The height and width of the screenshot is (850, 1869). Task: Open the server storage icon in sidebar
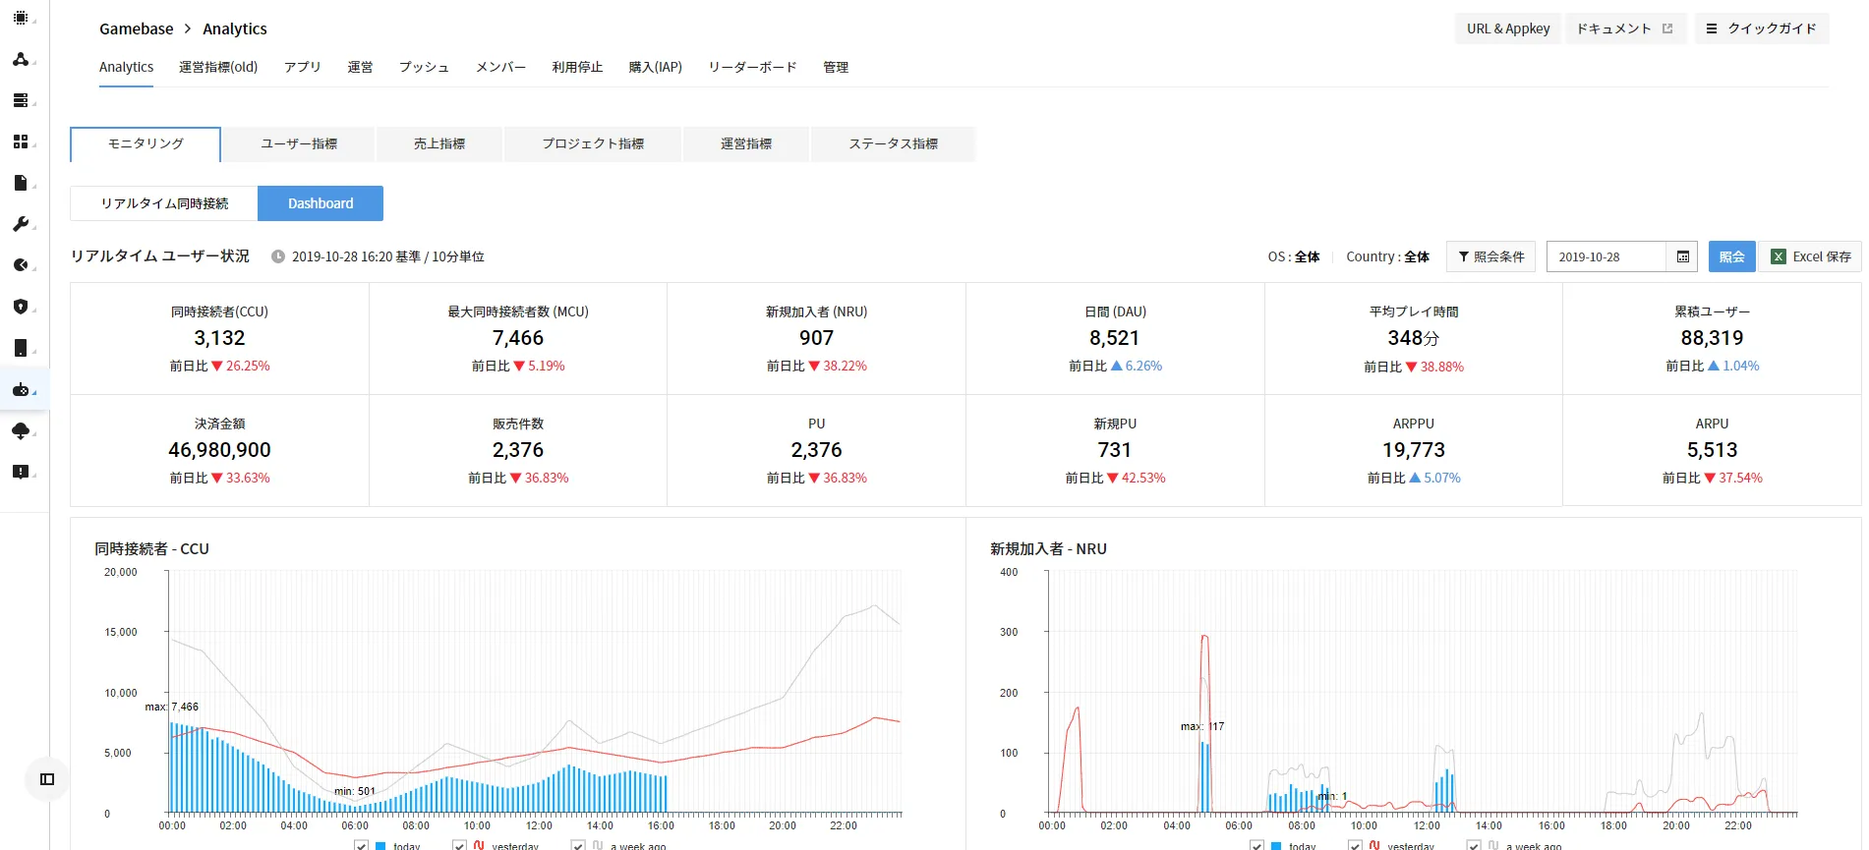point(21,100)
